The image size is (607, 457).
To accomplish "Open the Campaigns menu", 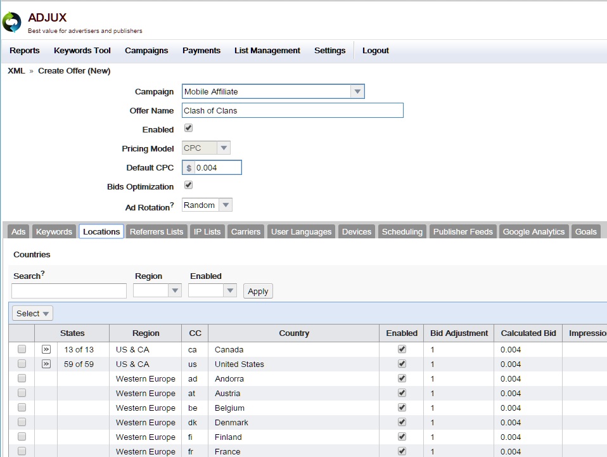I will click(x=146, y=50).
